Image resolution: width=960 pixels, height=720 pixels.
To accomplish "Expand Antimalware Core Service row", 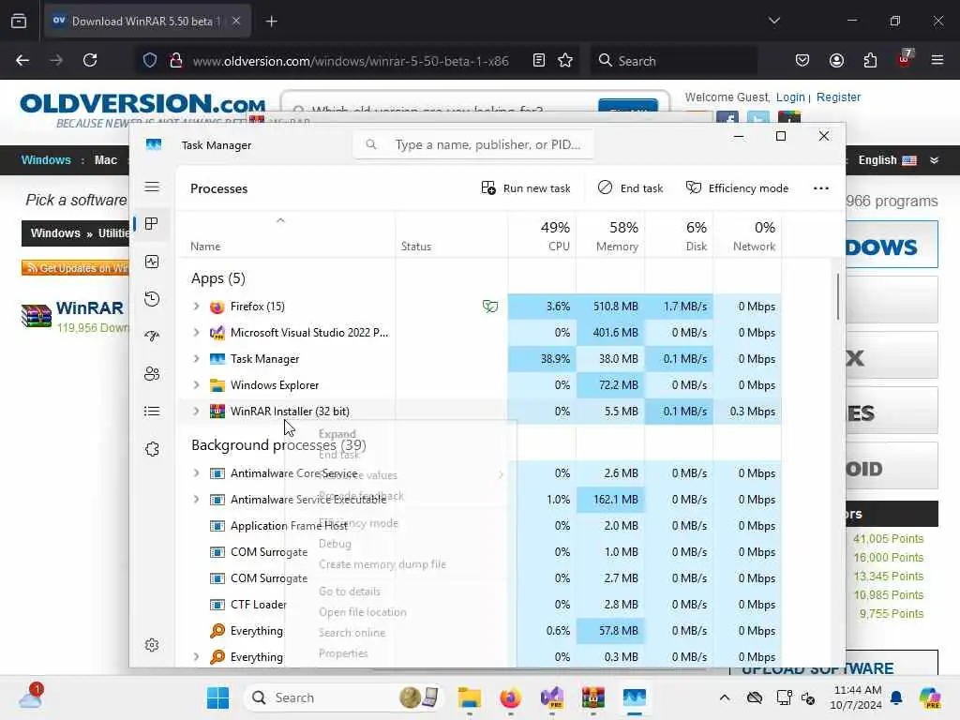I will (x=196, y=473).
